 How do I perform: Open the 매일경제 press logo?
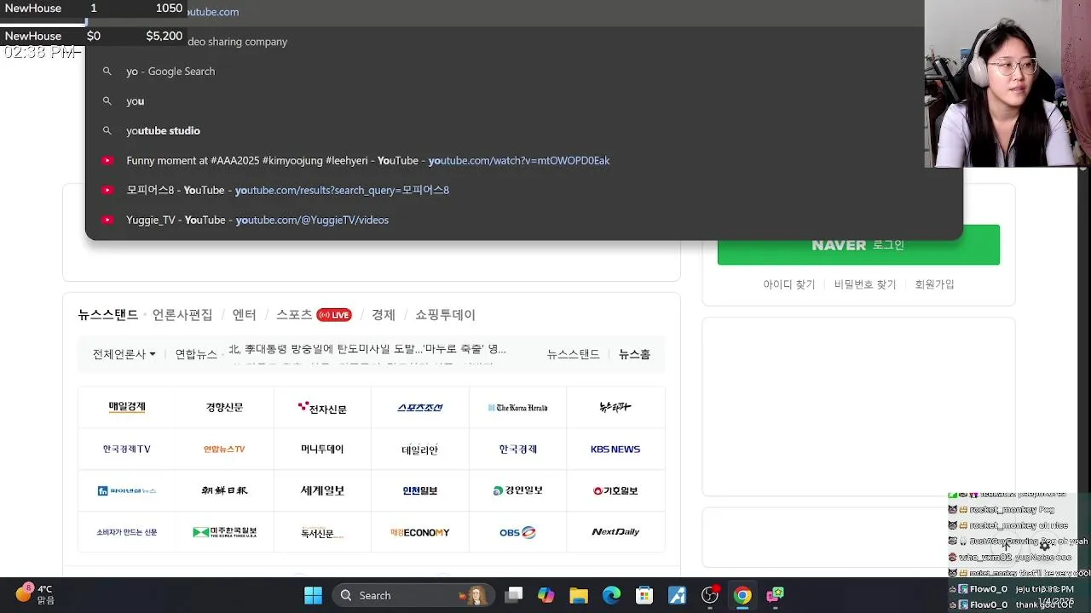pos(127,407)
